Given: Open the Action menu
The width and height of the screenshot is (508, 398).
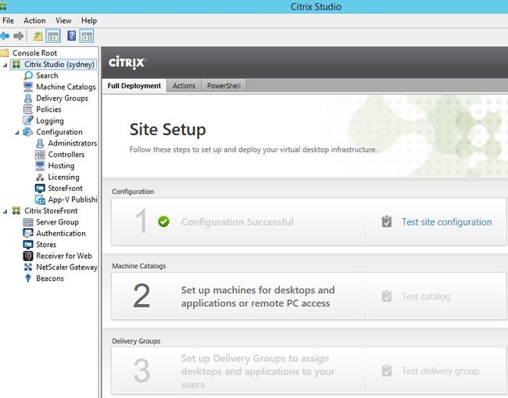Looking at the screenshot, I should pyautogui.click(x=34, y=20).
